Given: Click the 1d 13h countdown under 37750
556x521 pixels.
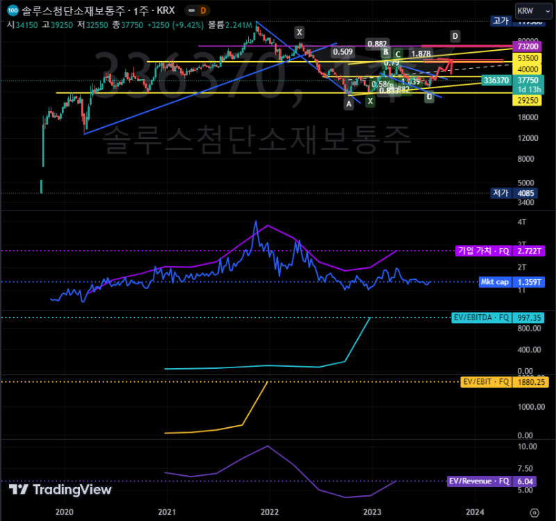Looking at the screenshot, I should coord(529,90).
